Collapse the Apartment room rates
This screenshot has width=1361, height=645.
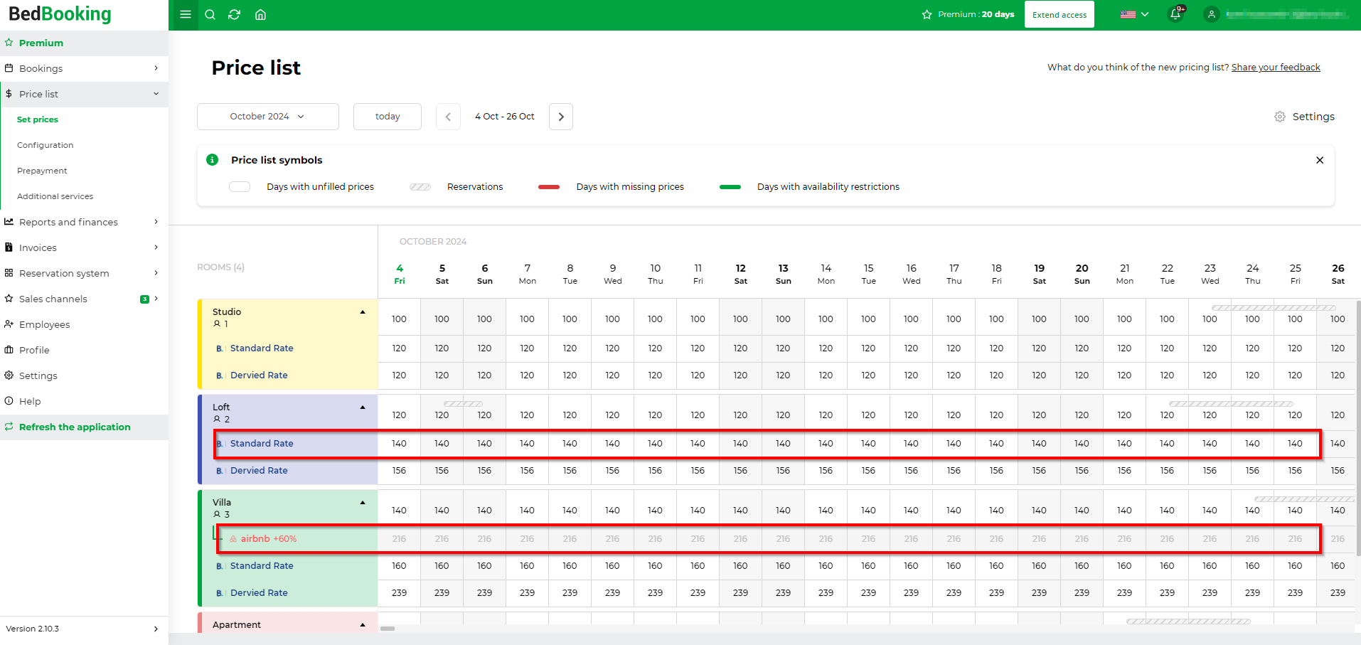pyautogui.click(x=363, y=625)
